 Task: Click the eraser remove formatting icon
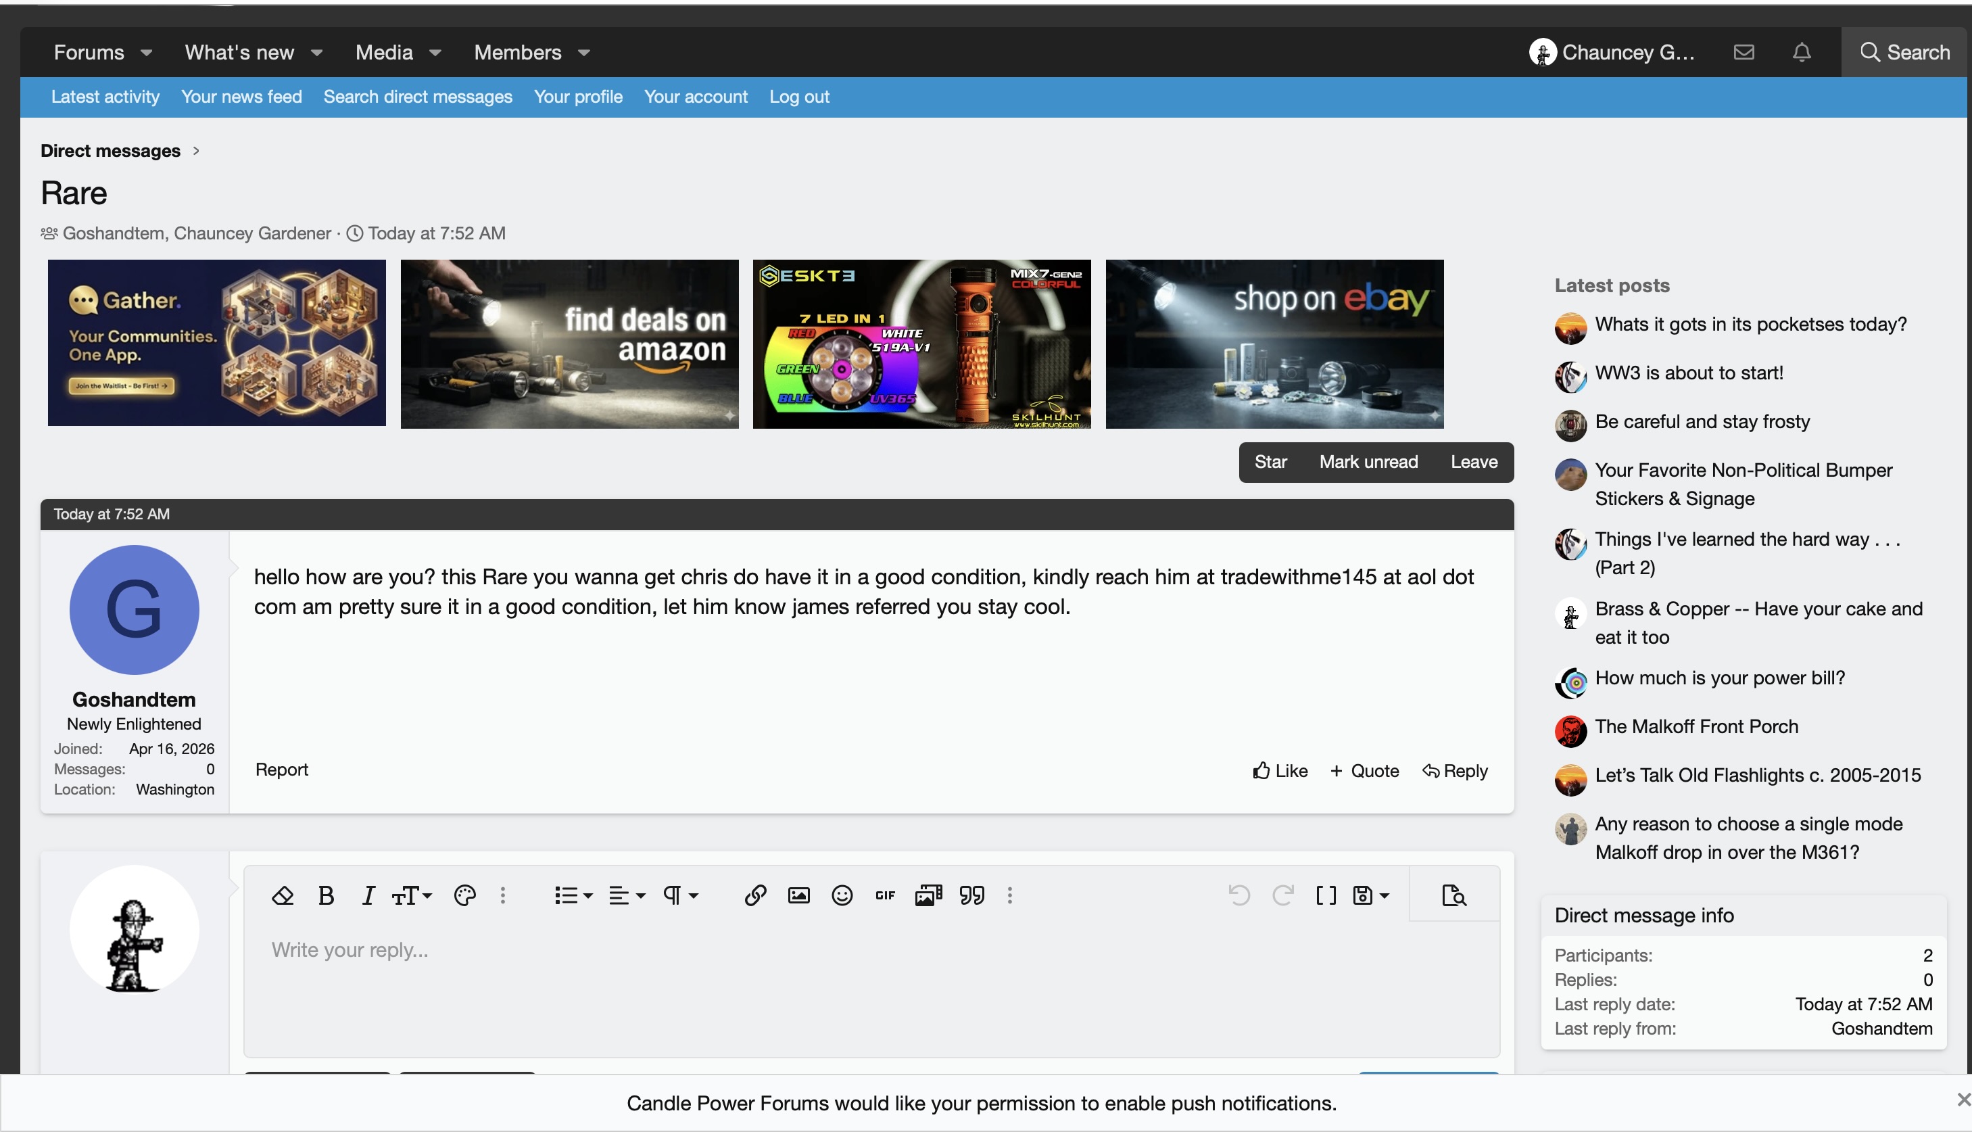[x=282, y=895]
